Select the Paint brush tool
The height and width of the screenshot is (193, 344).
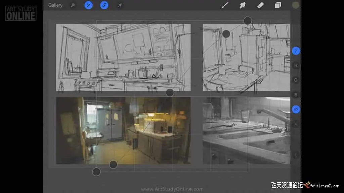[x=225, y=5]
